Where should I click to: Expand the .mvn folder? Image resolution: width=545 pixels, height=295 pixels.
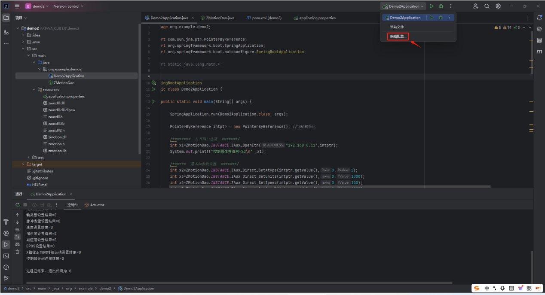23,42
